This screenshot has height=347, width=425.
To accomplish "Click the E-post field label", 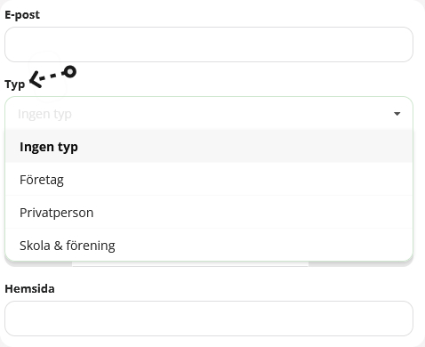I will (x=22, y=15).
